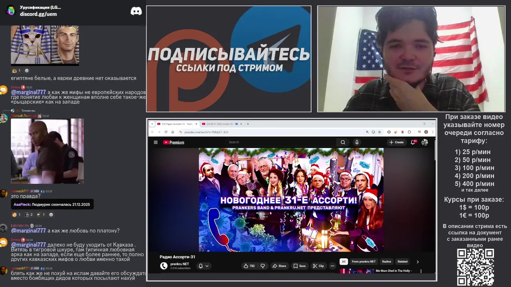Click the YouTube Create button
511x287 pixels.
396,142
